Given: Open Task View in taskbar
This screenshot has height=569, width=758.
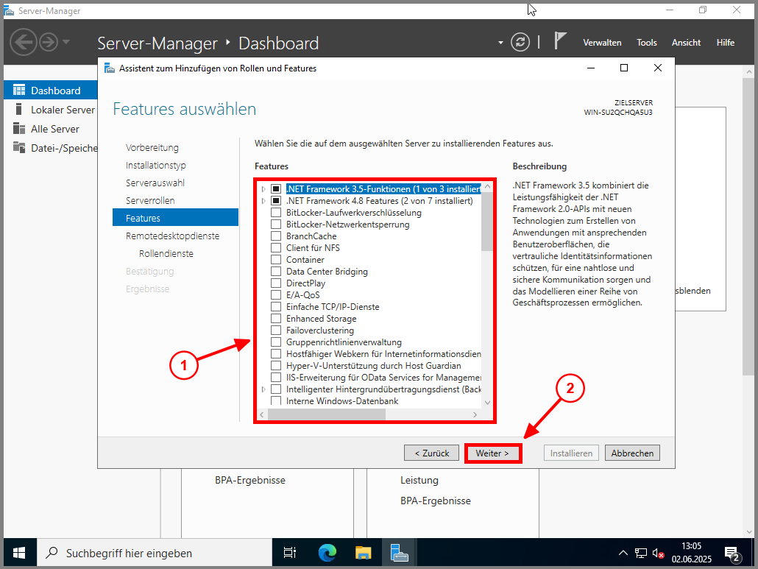Looking at the screenshot, I should pyautogui.click(x=290, y=553).
